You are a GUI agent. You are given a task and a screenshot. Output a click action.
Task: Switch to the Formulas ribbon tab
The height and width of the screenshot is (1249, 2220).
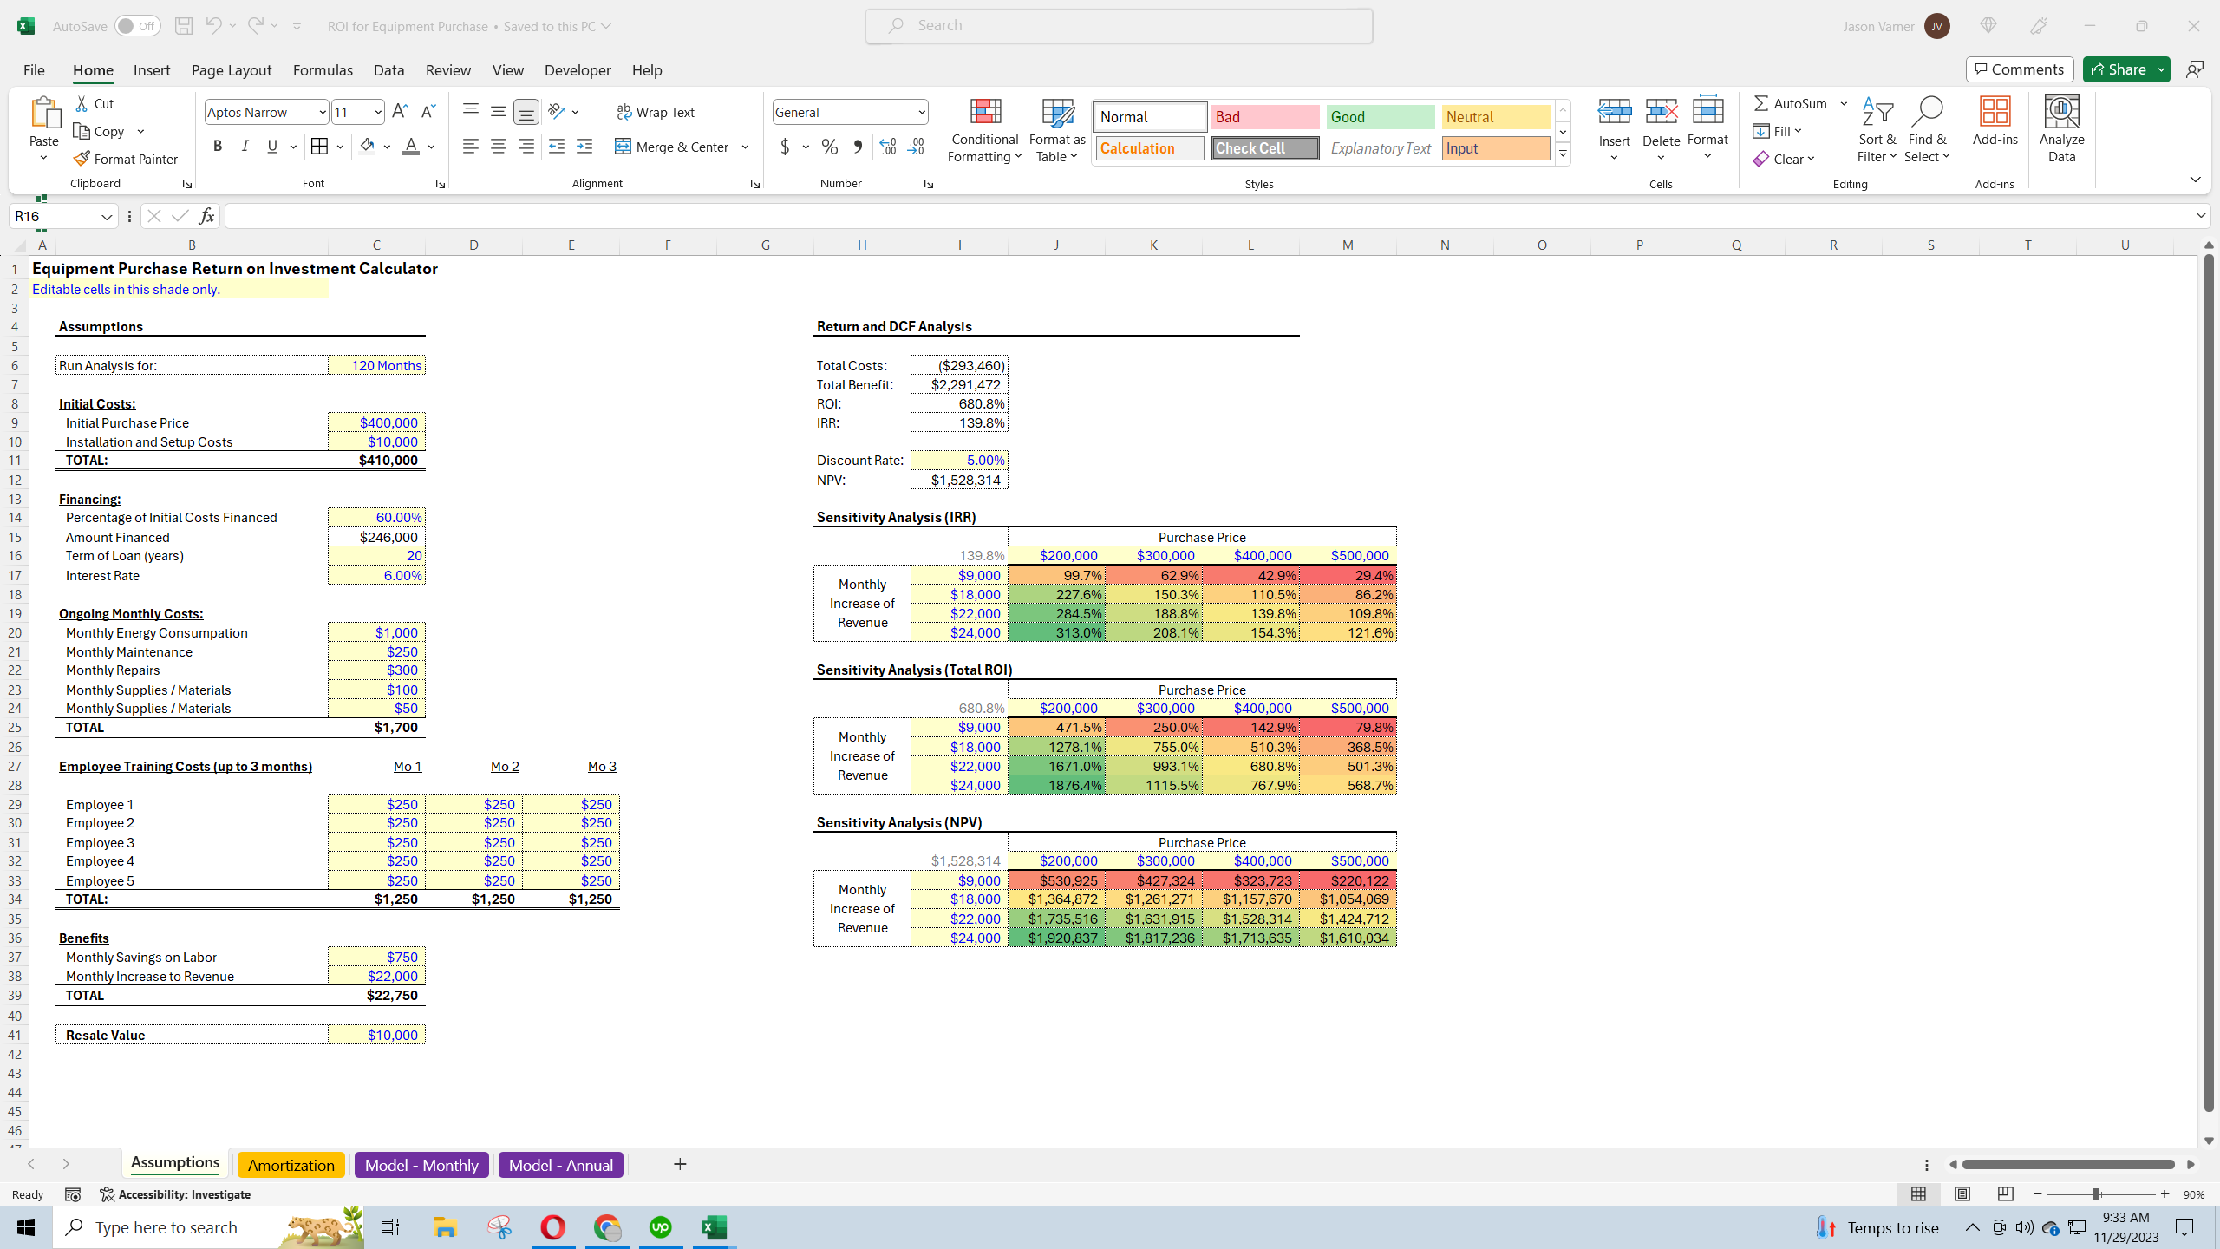pos(322,70)
